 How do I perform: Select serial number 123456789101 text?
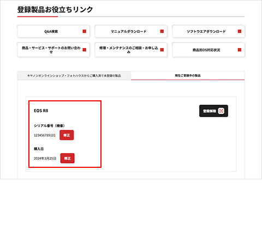45,135
